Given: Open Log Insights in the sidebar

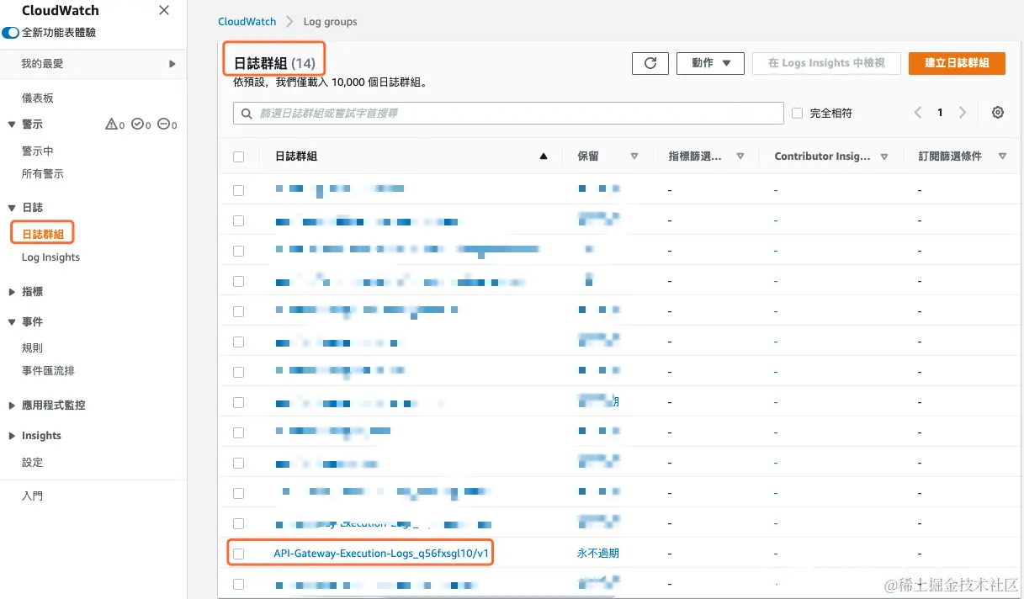Looking at the screenshot, I should pyautogui.click(x=50, y=257).
